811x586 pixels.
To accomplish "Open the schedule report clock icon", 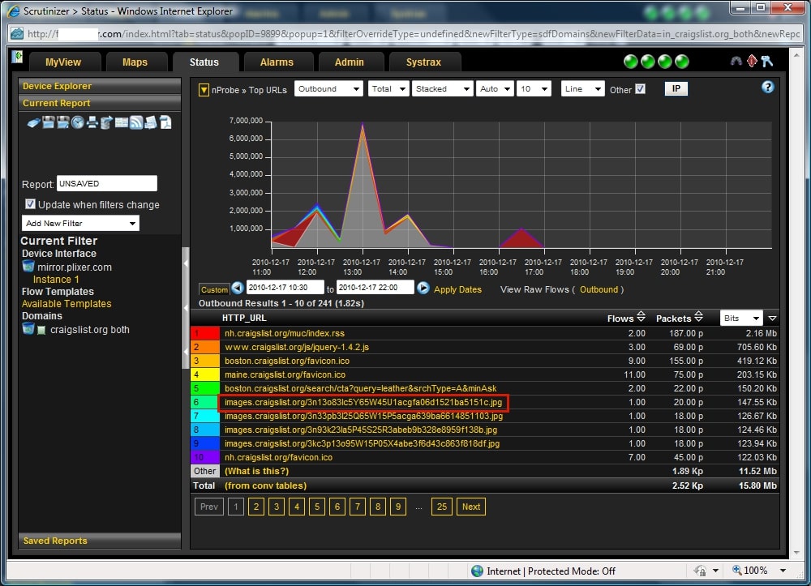I will pyautogui.click(x=77, y=122).
